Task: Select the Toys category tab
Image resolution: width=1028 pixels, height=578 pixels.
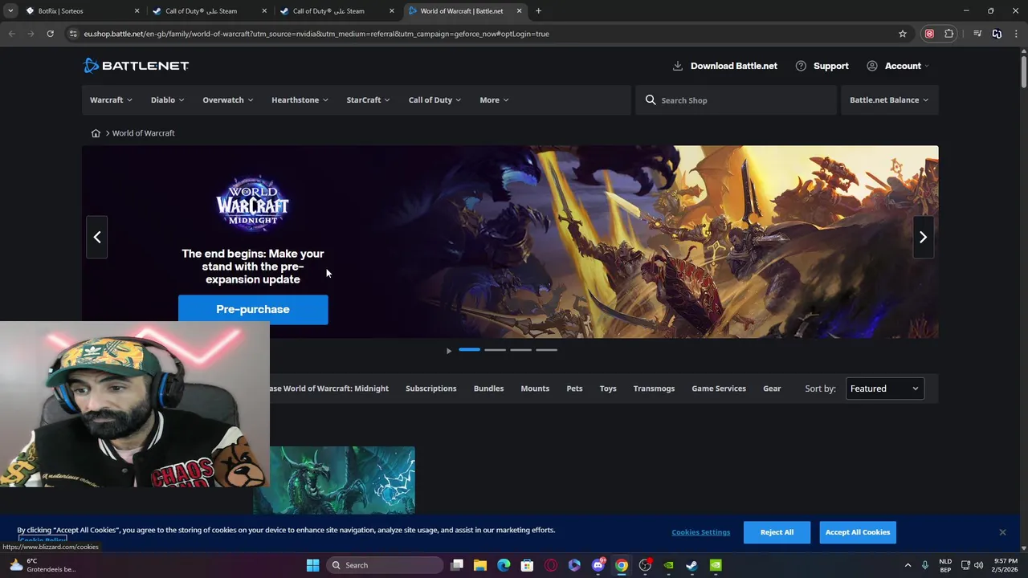Action: coord(608,389)
